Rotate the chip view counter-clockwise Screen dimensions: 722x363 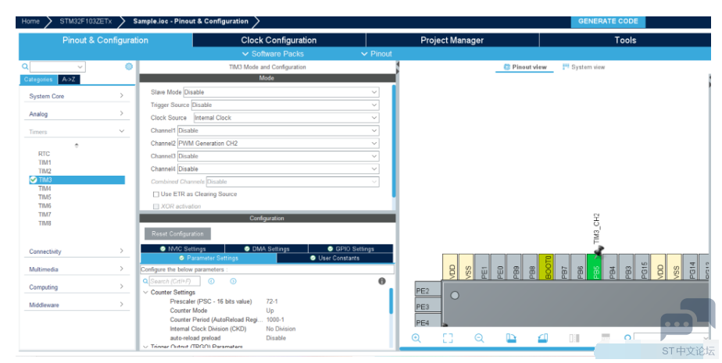(x=542, y=338)
